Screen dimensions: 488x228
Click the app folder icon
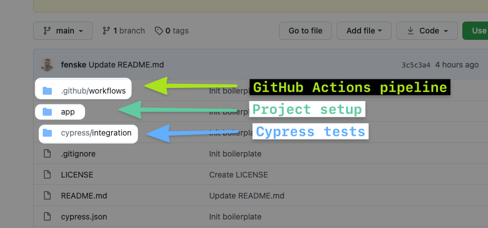[x=47, y=112]
